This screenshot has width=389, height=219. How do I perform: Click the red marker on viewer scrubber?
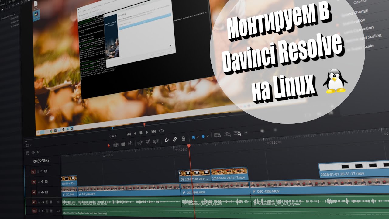point(144,124)
